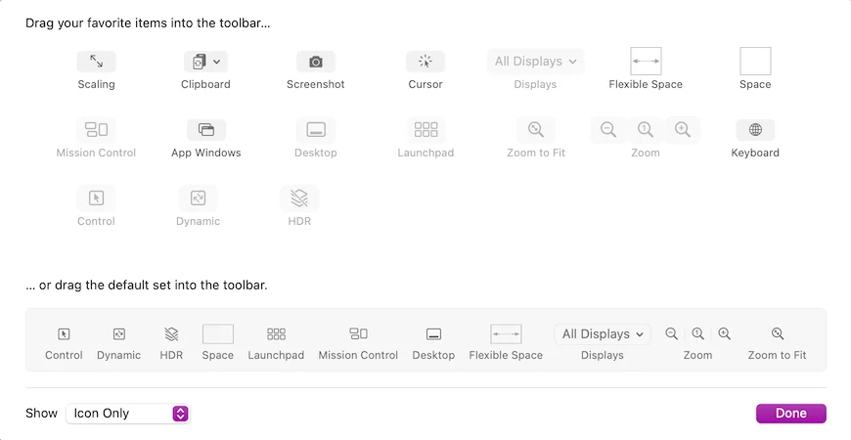Click the Control icon in the palette
Screen dimensions: 851x440
point(96,198)
